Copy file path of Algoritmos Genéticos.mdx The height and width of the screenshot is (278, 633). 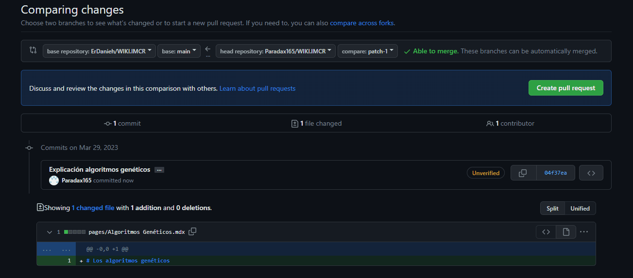[192, 232]
